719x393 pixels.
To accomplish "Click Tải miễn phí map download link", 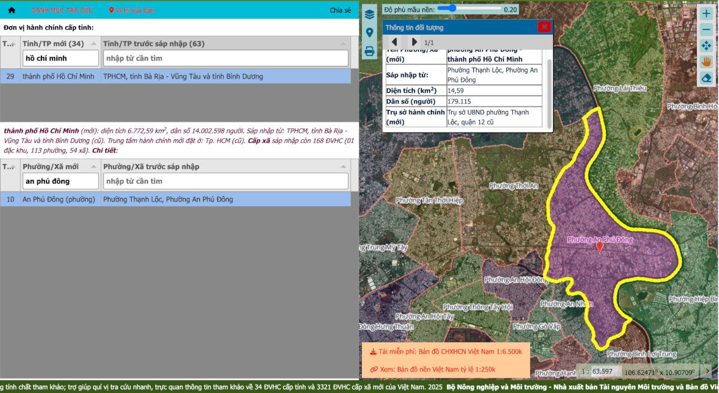I will point(446,352).
